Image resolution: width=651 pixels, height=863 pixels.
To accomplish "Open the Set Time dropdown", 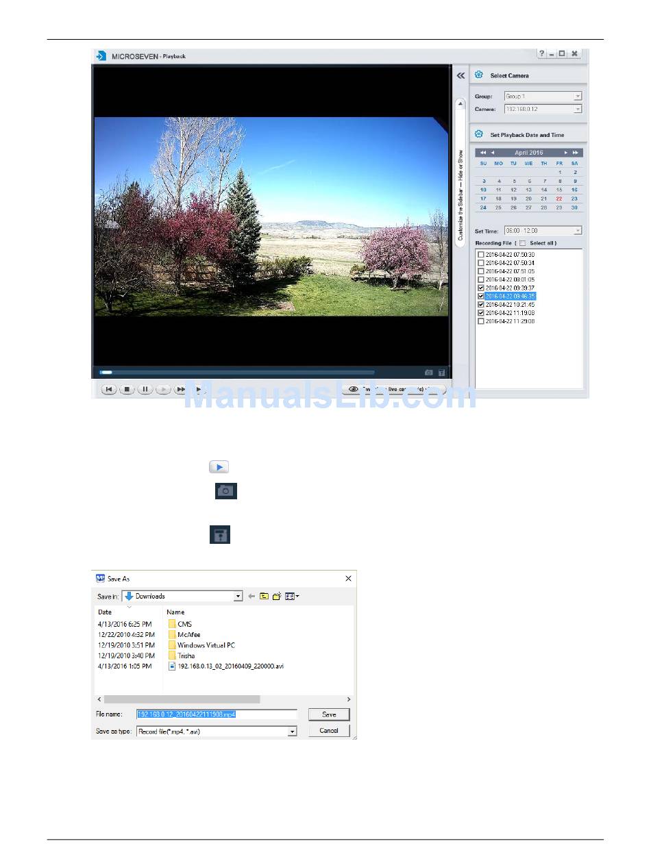I will tap(543, 231).
